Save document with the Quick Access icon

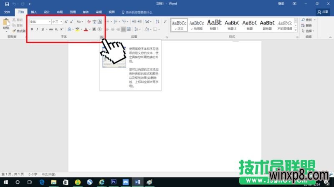pyautogui.click(x=7, y=4)
